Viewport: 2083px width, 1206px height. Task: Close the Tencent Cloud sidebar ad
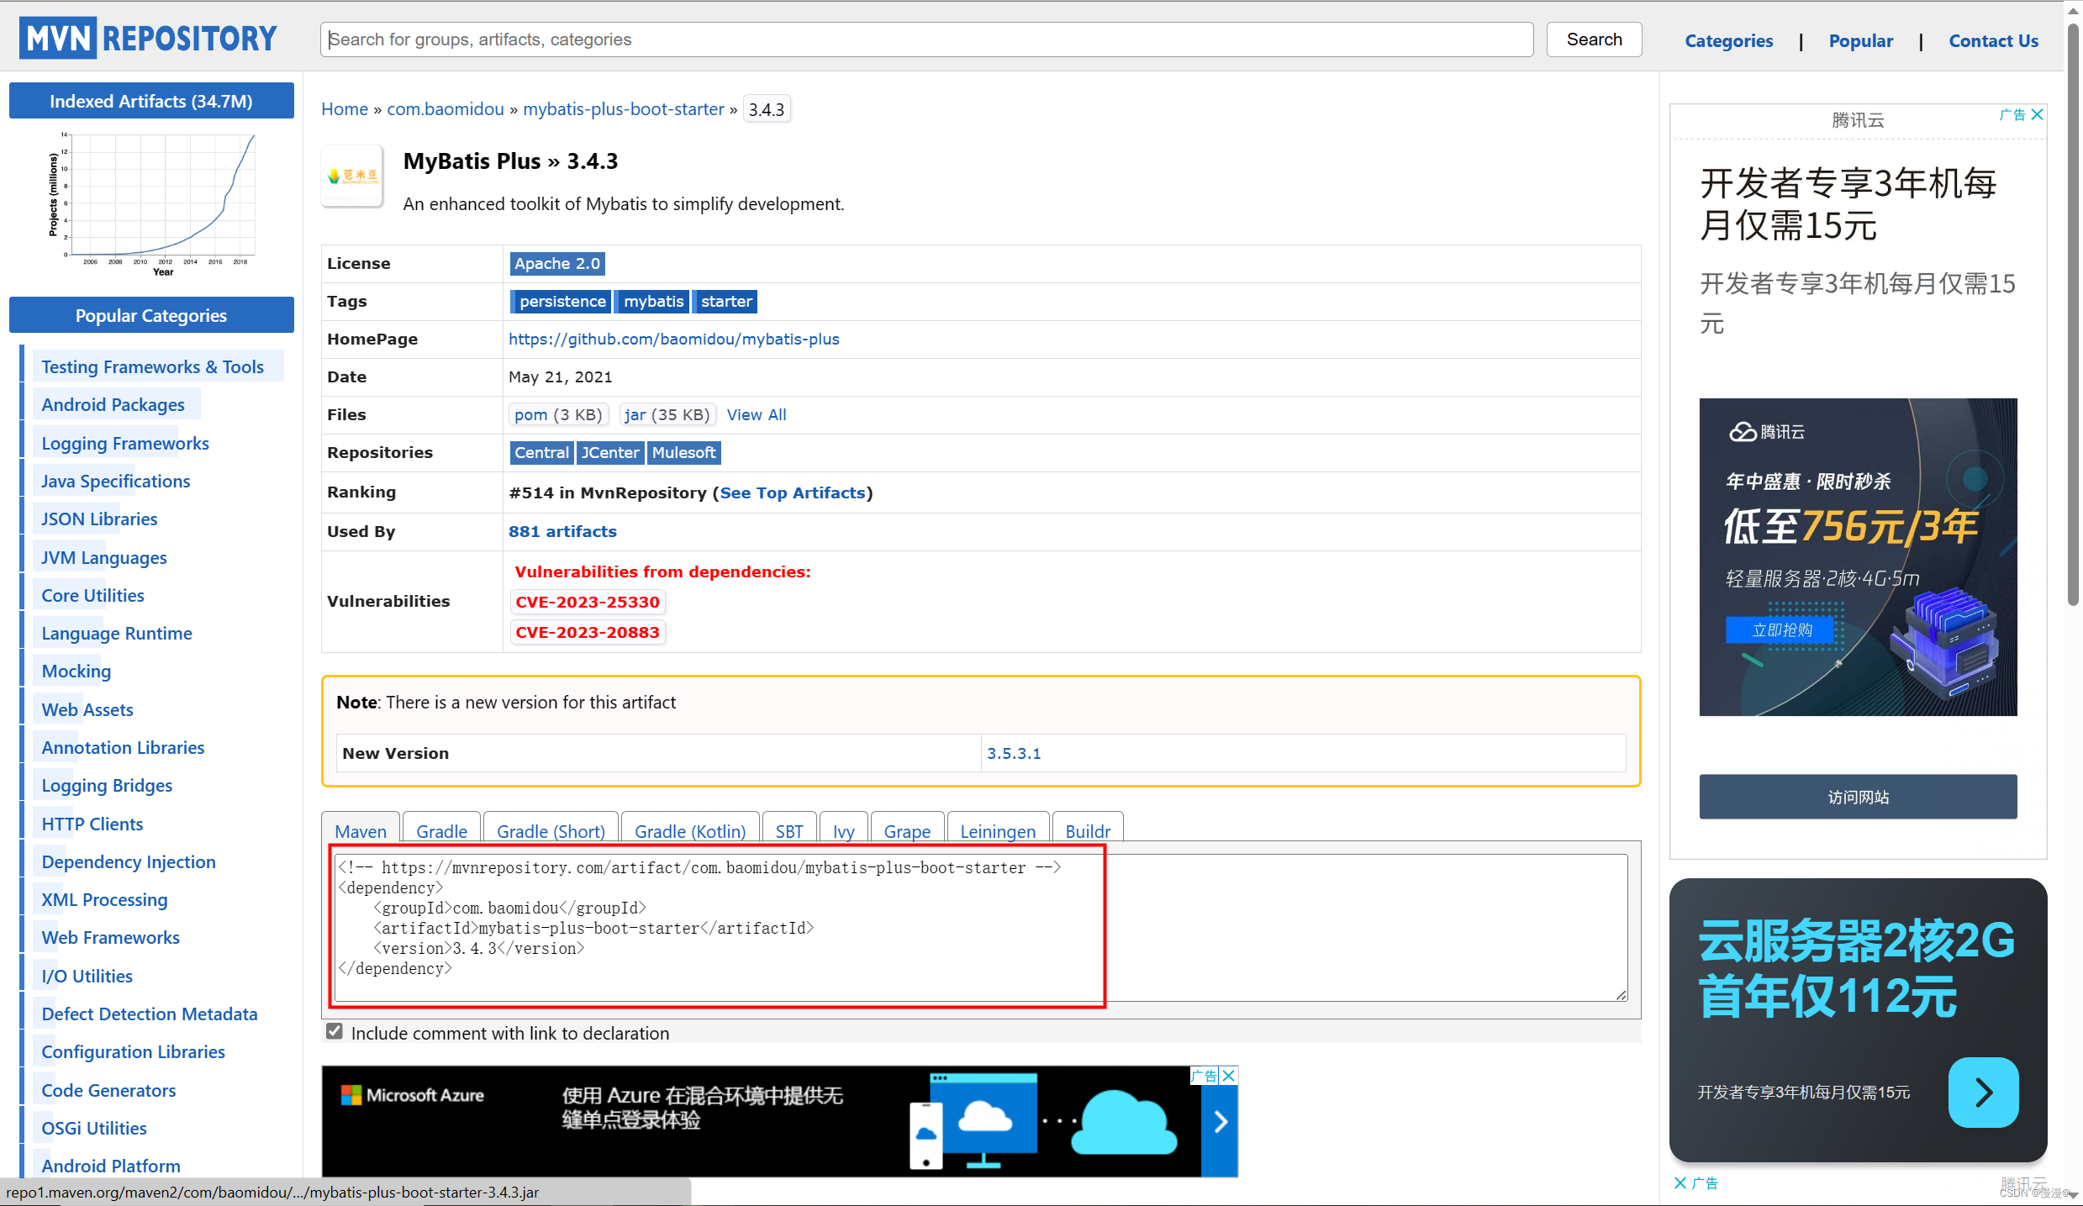pos(2038,114)
